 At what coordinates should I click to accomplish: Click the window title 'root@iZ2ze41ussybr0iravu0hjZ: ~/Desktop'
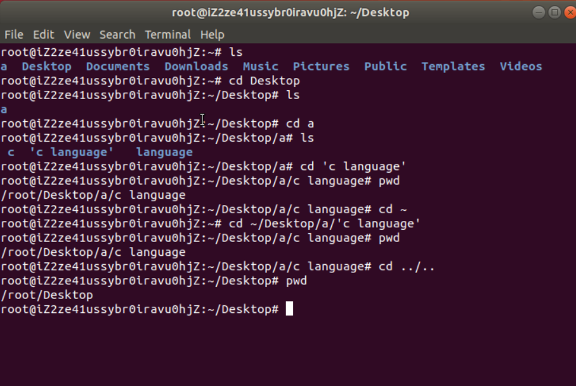(290, 13)
